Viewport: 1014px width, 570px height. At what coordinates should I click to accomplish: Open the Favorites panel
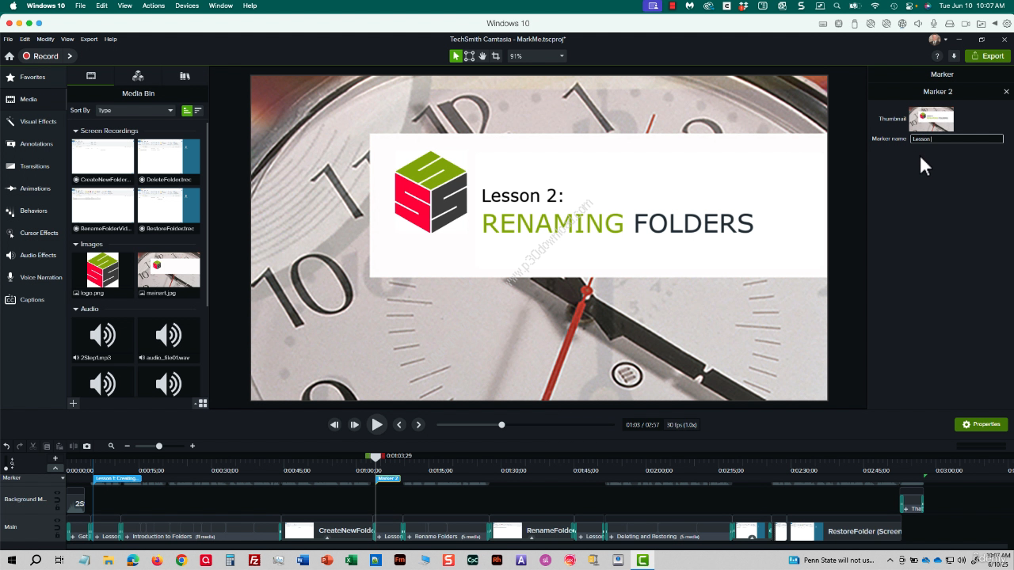33,77
